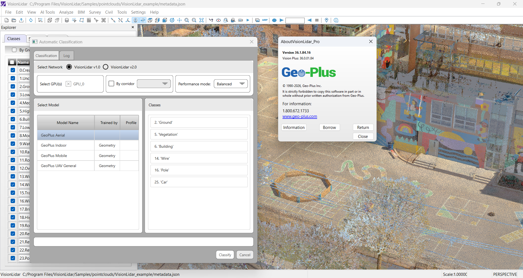Select VisionLidar v2.0 network radio button
523x278 pixels.
tap(106, 67)
